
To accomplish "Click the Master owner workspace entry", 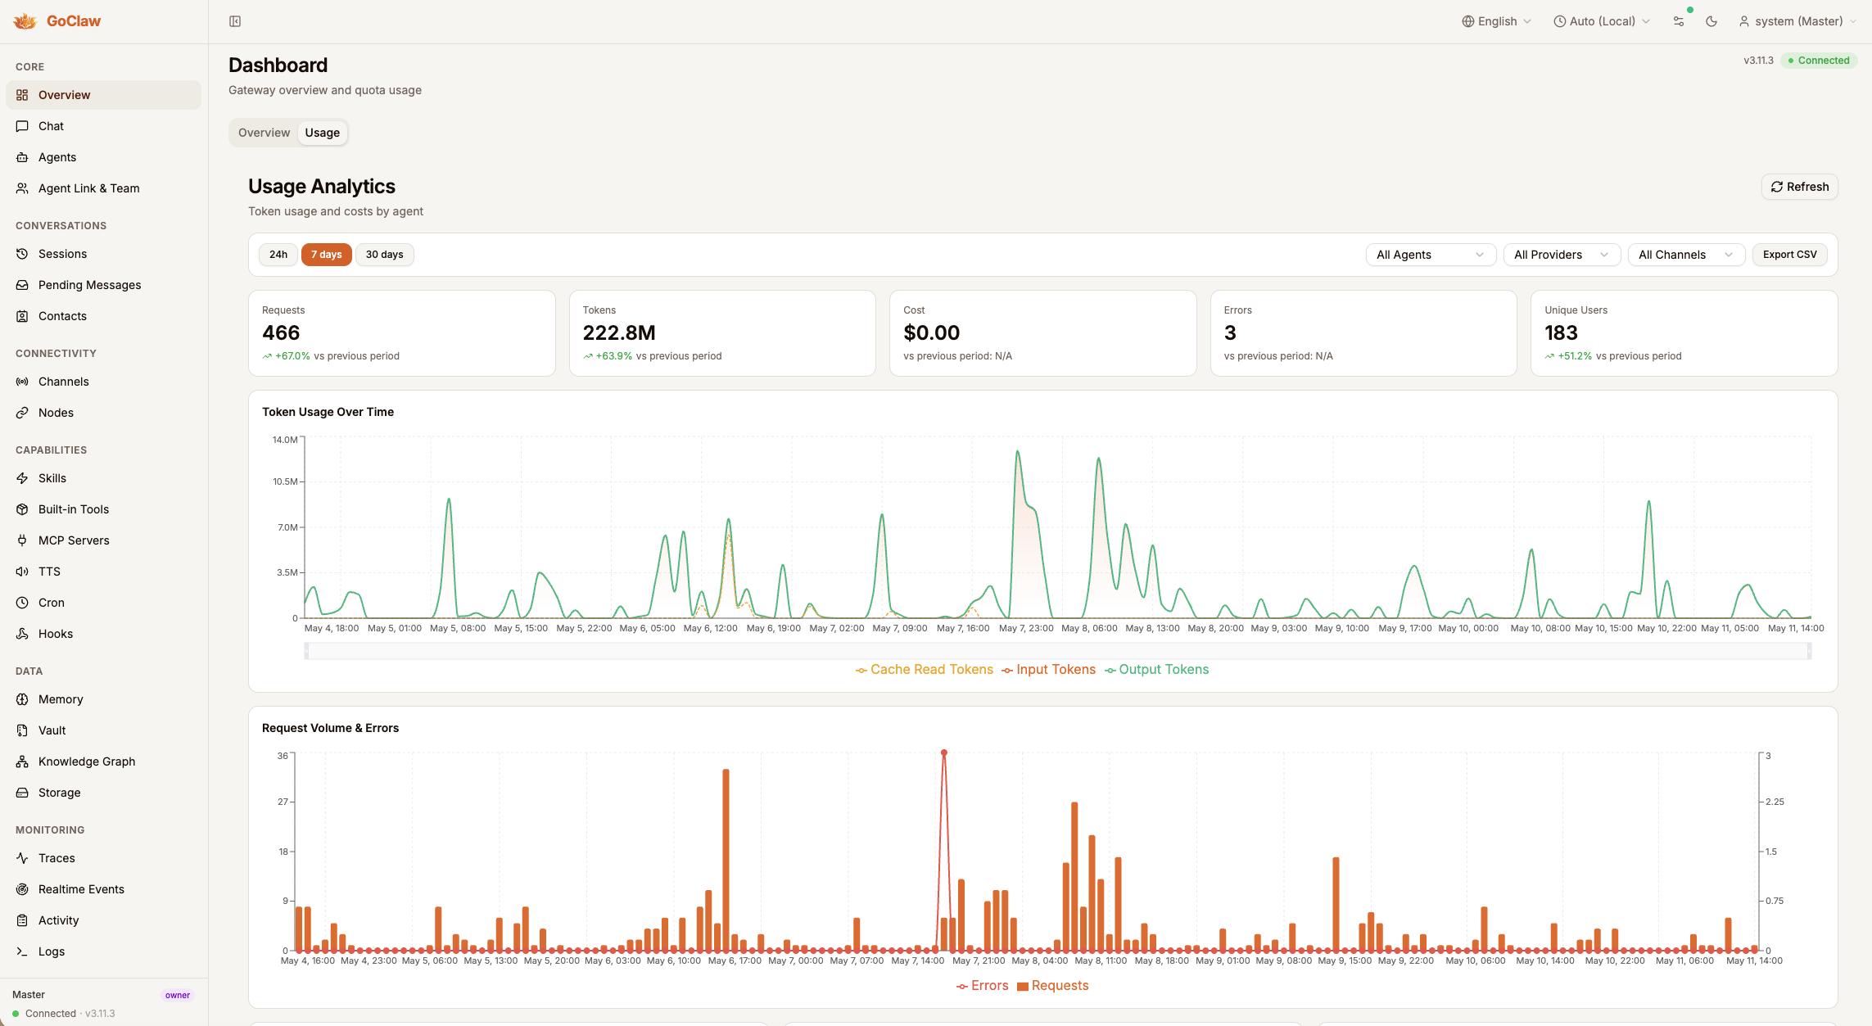I will point(103,995).
